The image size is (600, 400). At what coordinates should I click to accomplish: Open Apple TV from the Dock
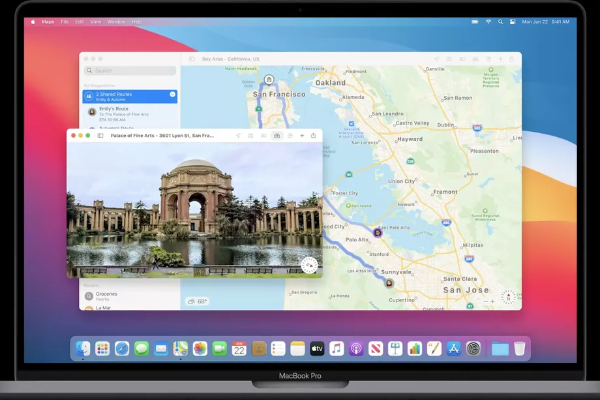[317, 348]
